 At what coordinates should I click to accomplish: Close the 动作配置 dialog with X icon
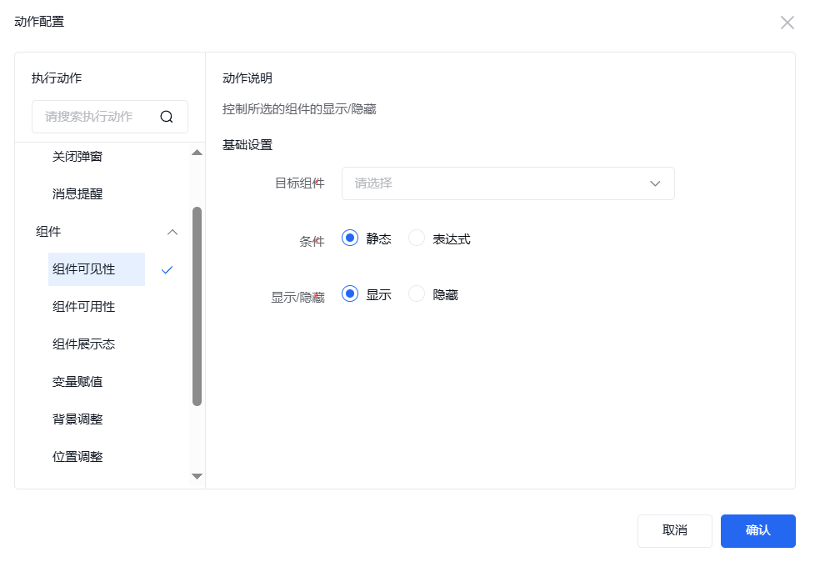click(787, 23)
